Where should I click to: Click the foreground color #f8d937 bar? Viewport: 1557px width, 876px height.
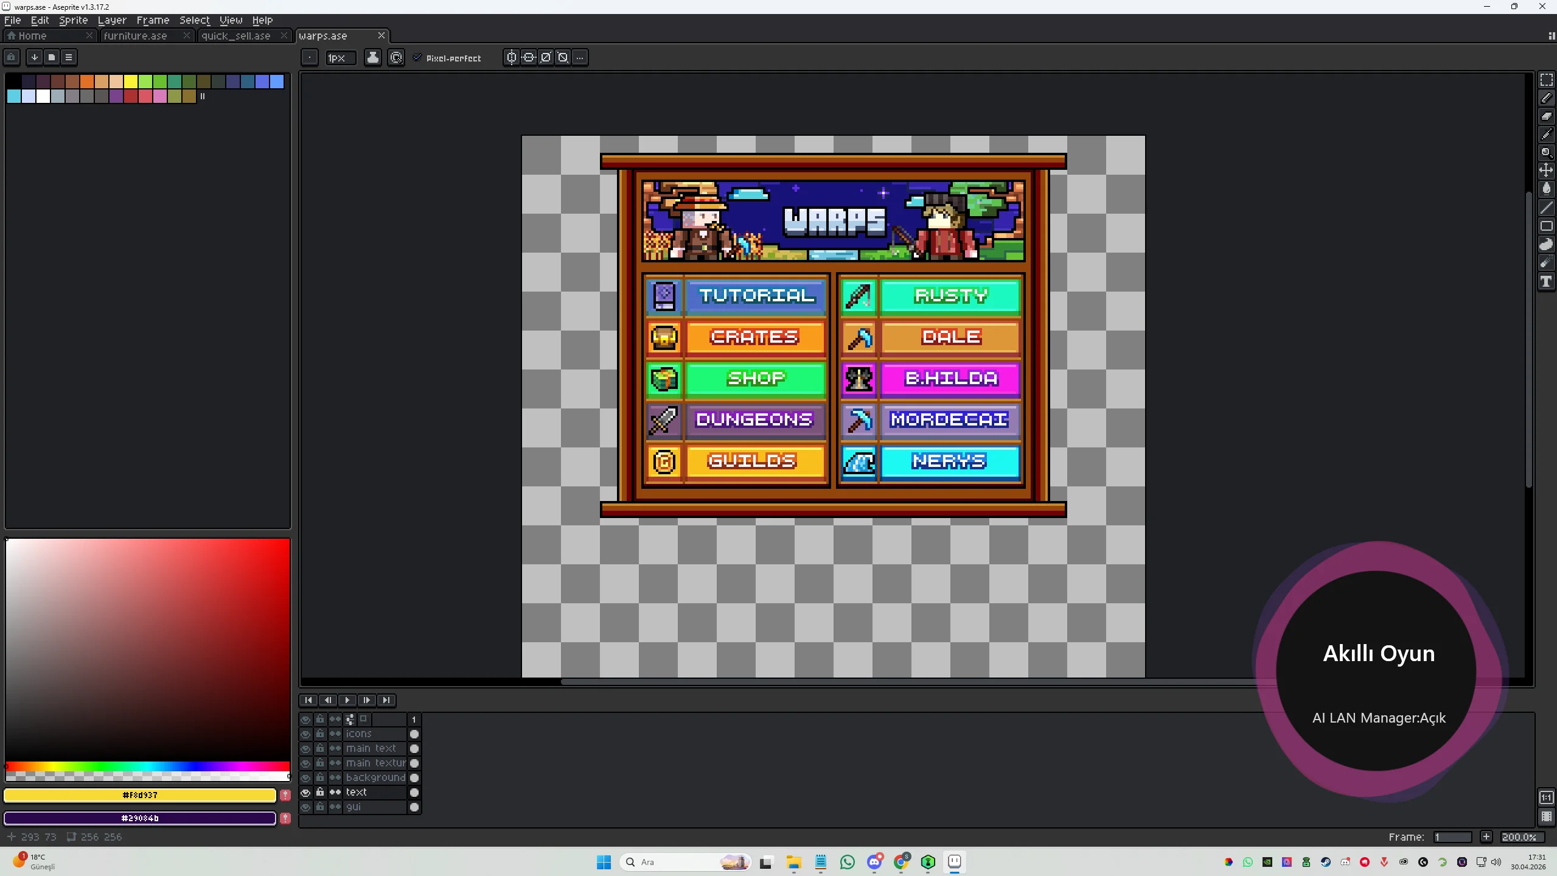tap(140, 795)
